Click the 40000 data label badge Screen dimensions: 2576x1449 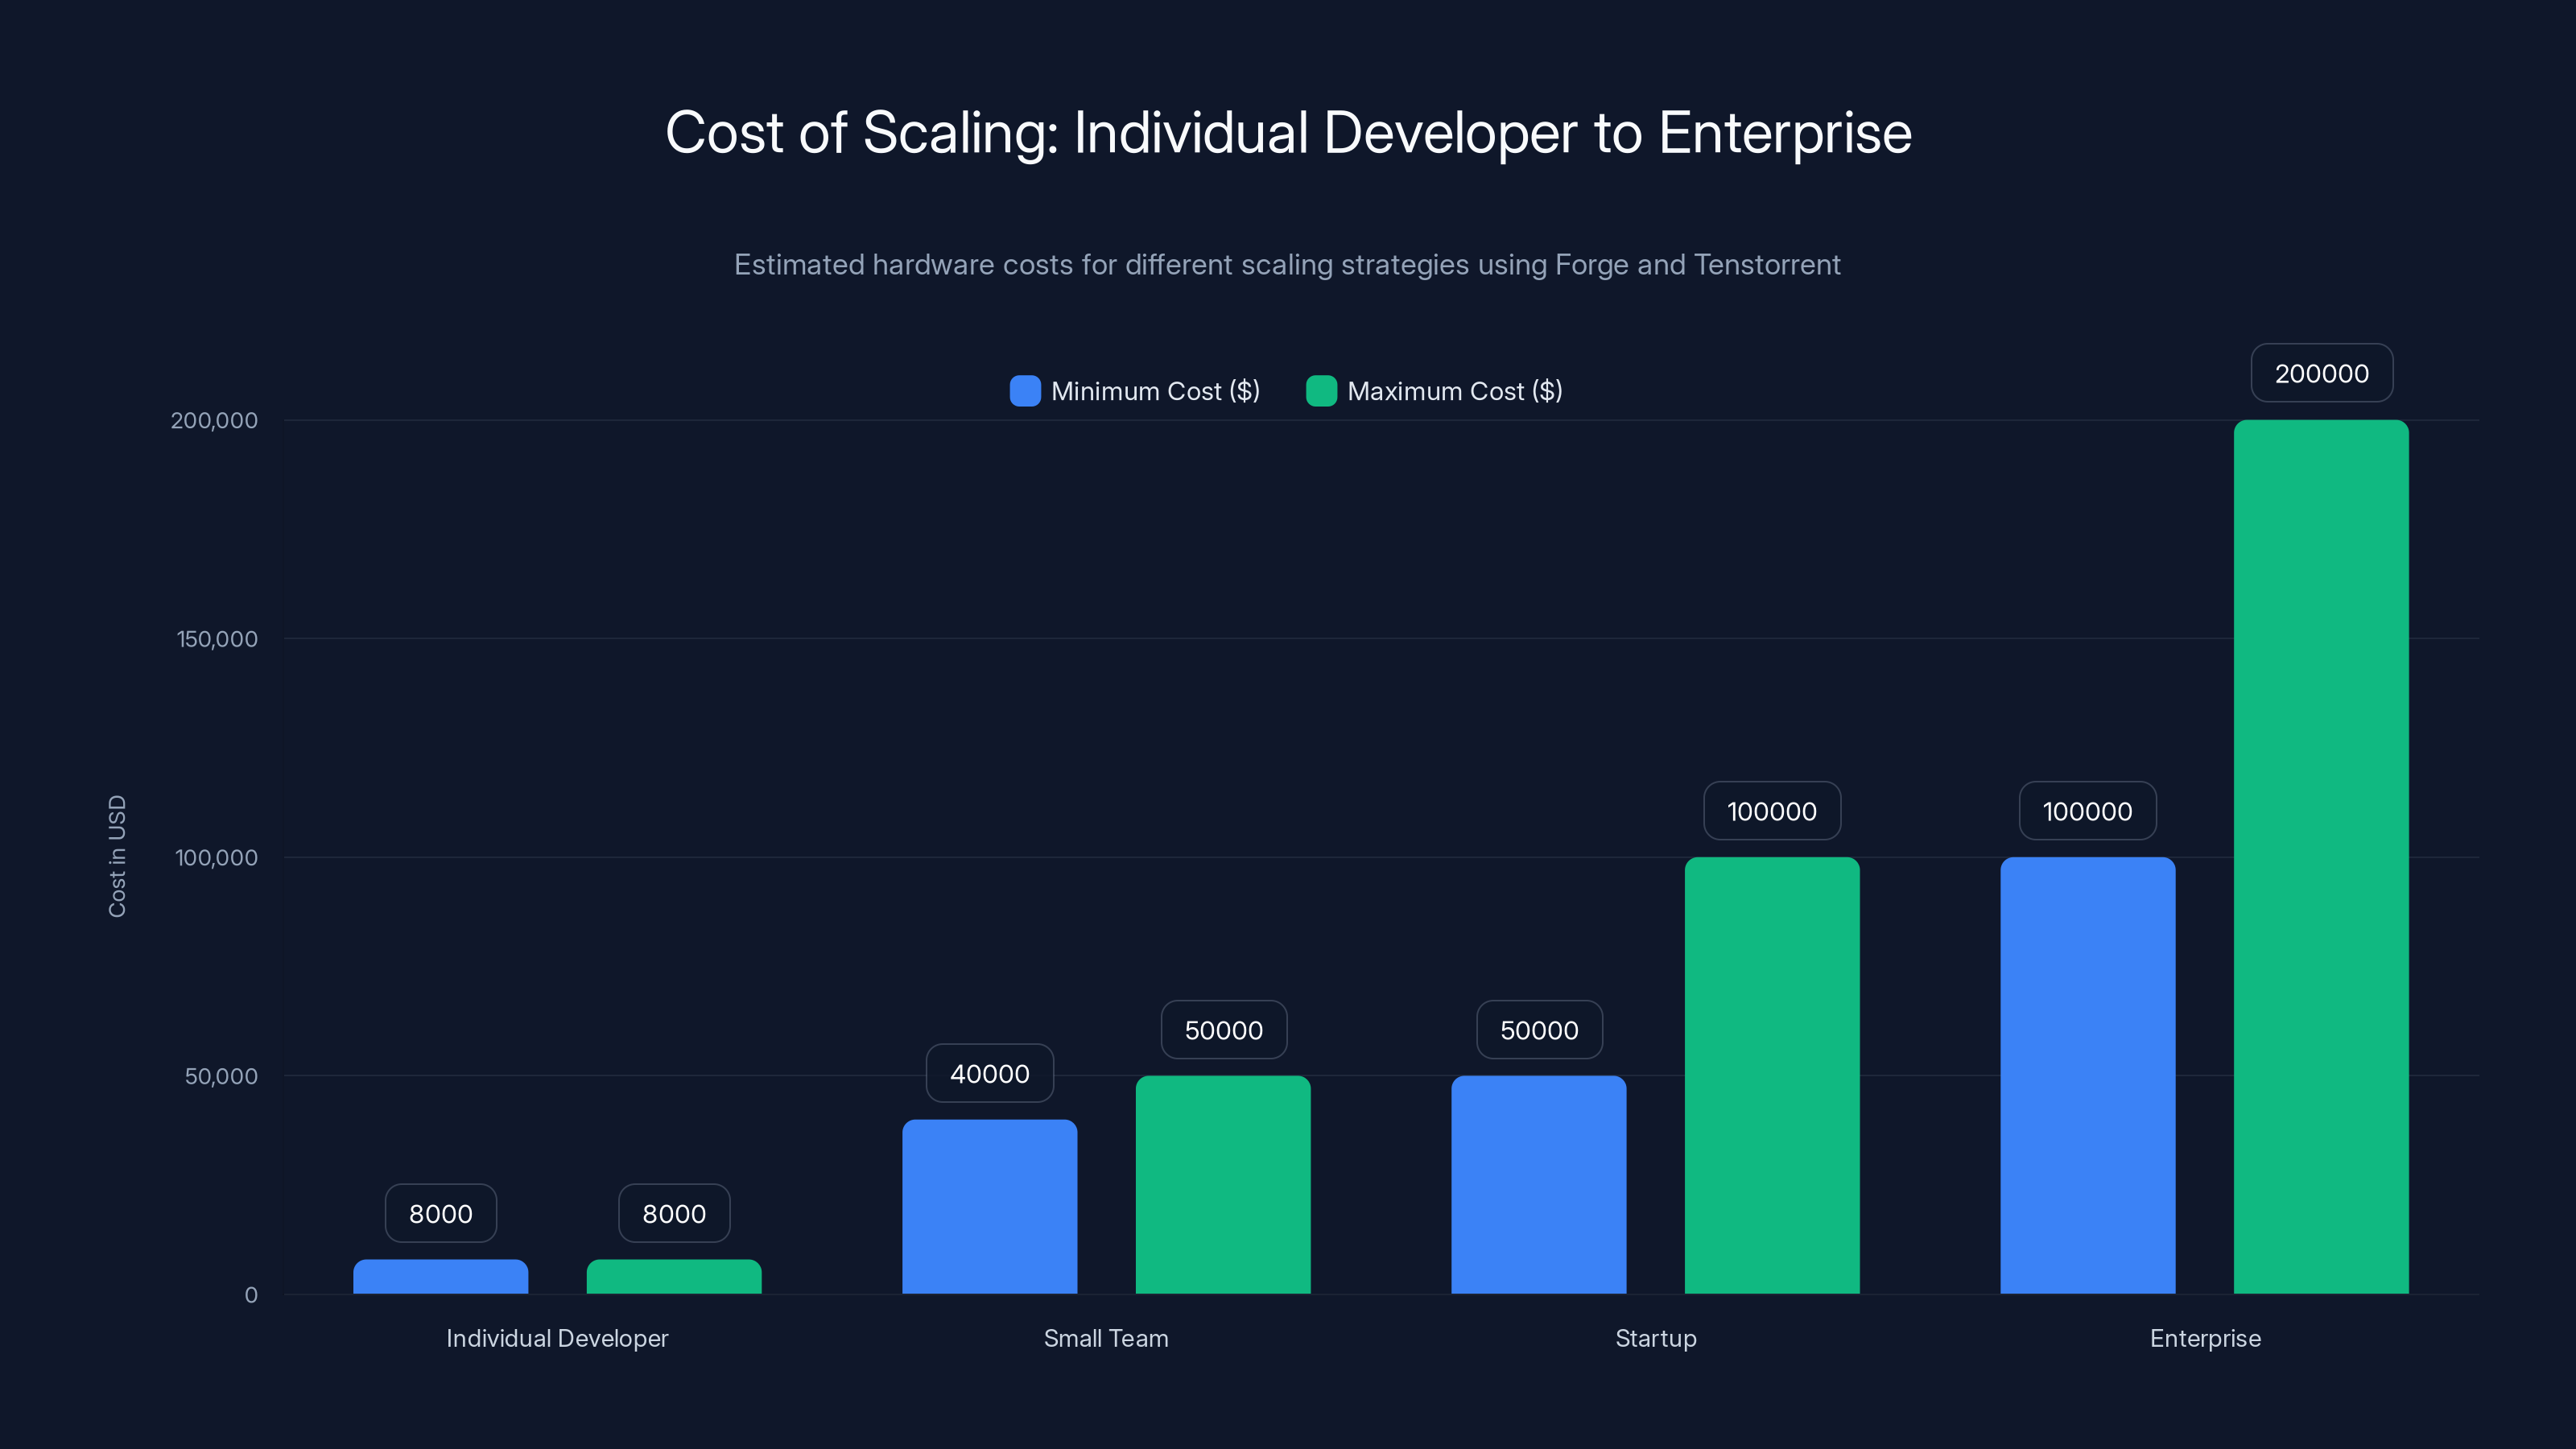click(989, 1073)
